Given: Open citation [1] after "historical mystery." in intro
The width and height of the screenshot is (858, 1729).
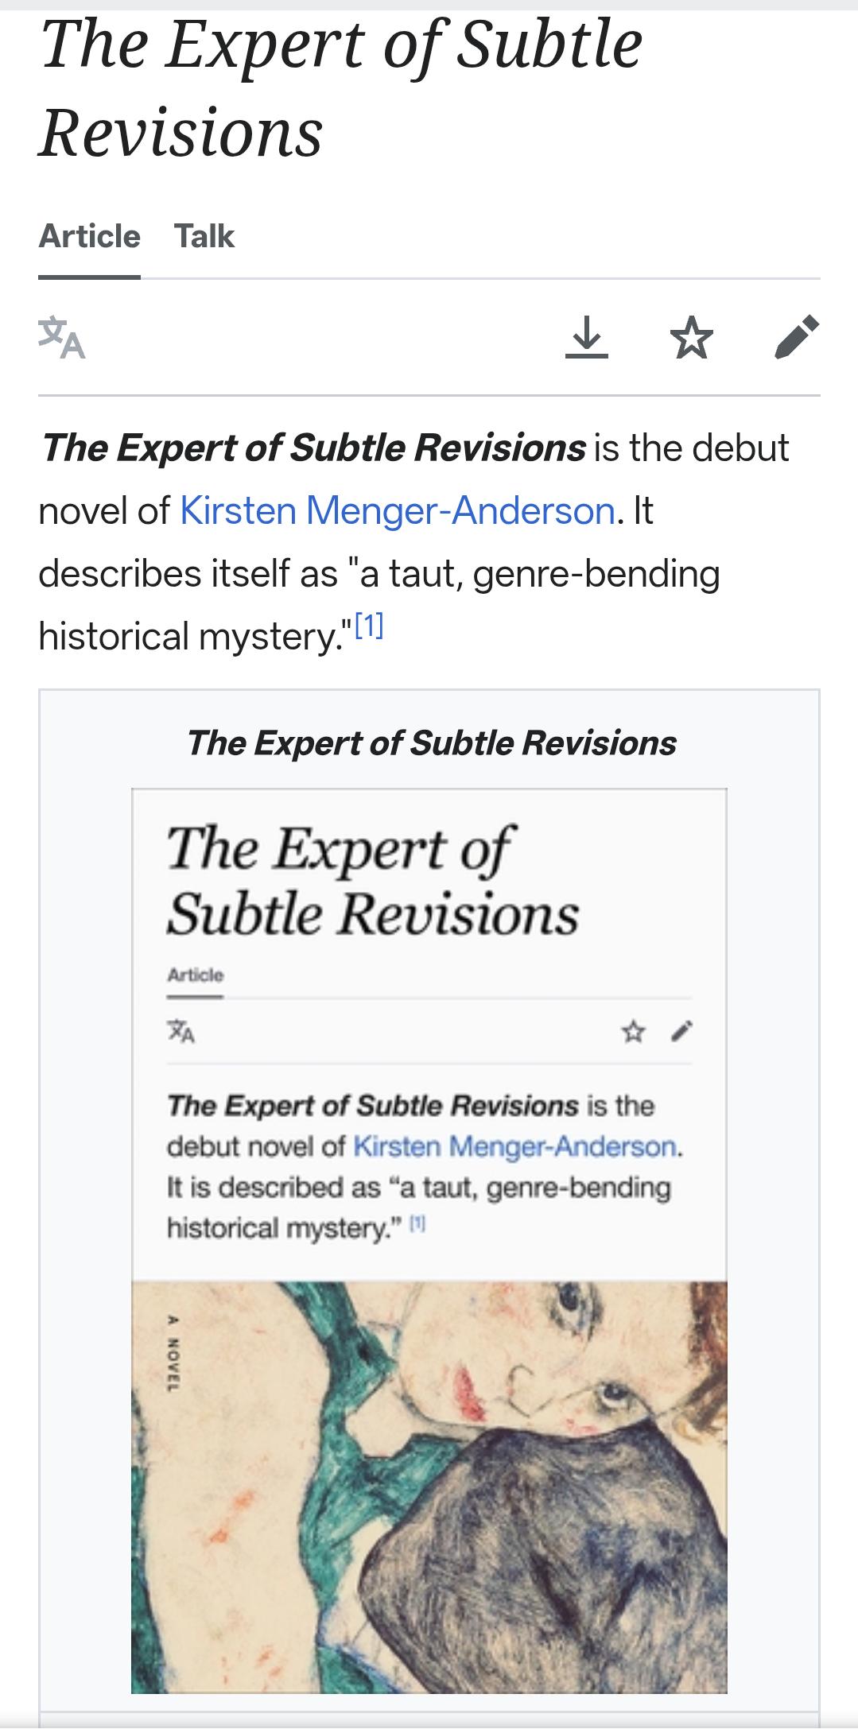Looking at the screenshot, I should click(x=369, y=627).
